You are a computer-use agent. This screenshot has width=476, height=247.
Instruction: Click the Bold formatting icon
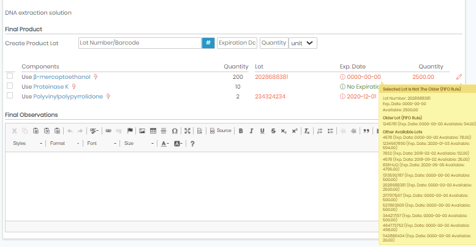pyautogui.click(x=241, y=131)
